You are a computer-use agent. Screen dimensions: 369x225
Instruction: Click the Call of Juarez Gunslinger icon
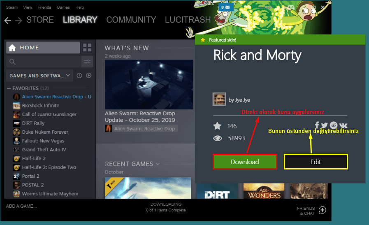tap(16, 114)
